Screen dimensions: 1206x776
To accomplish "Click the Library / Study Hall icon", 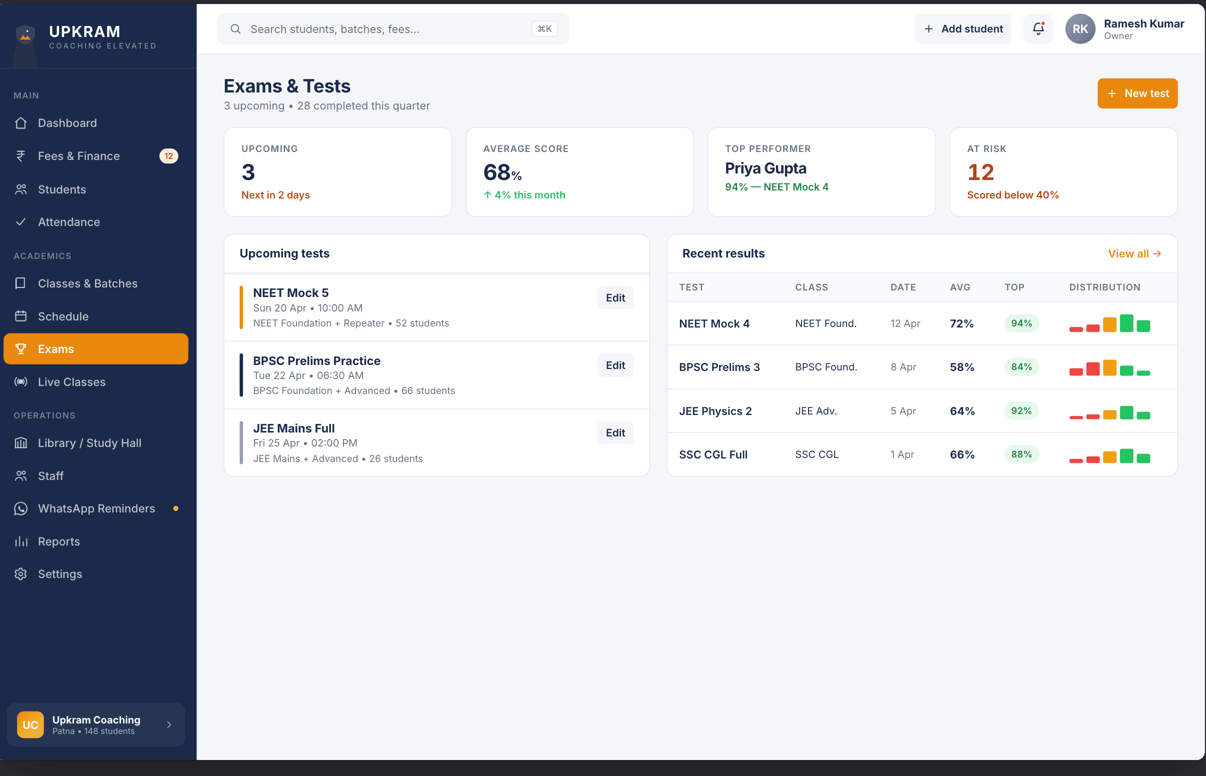I will tap(20, 443).
